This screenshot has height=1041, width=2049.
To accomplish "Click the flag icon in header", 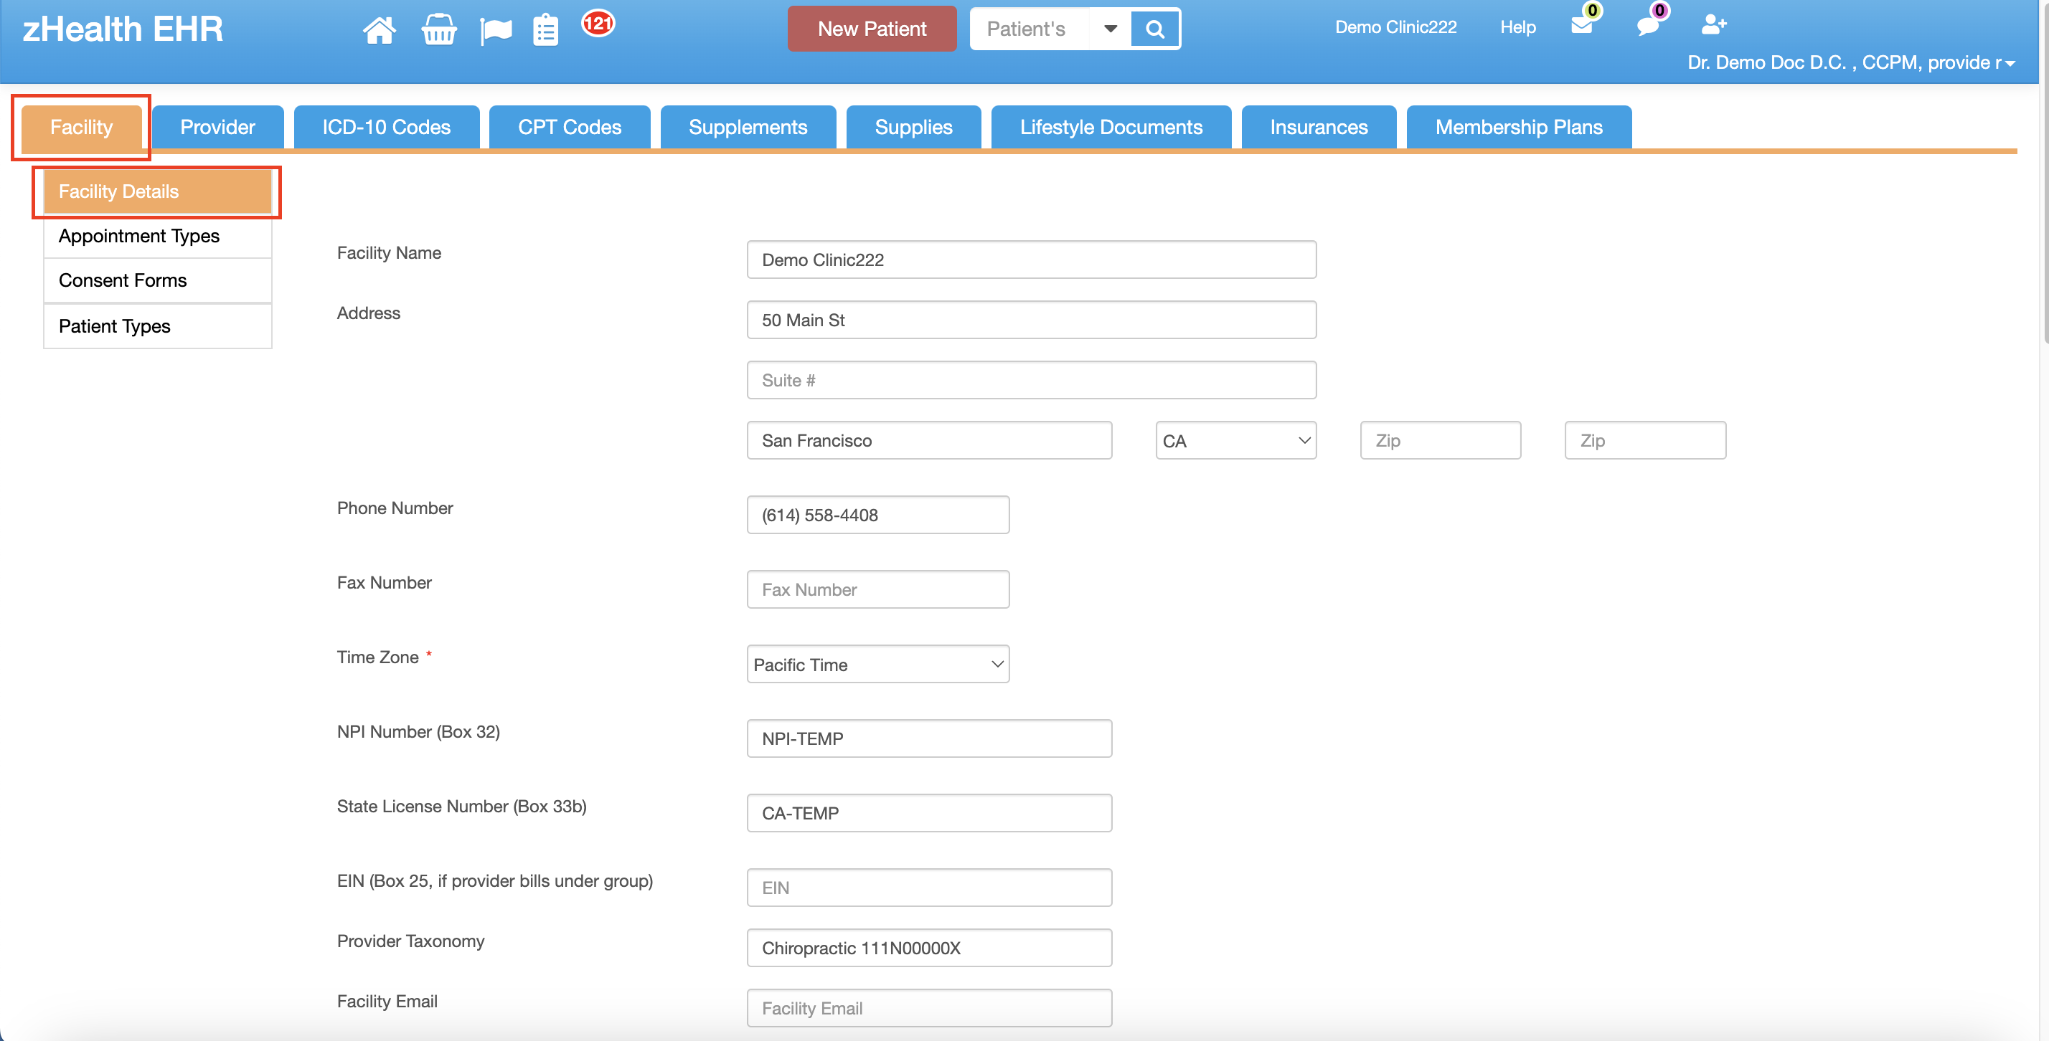I will [496, 30].
